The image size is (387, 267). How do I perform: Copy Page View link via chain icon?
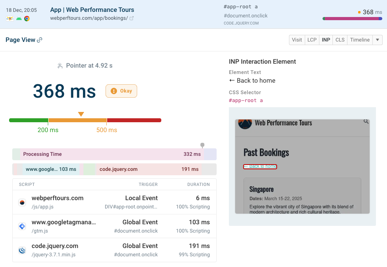pos(40,40)
